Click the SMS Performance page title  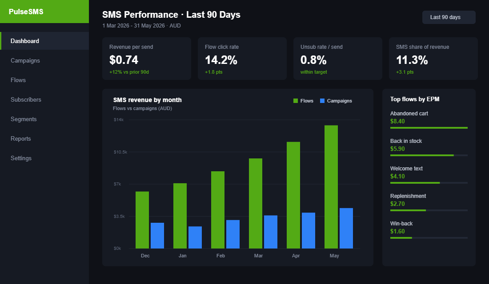(171, 15)
